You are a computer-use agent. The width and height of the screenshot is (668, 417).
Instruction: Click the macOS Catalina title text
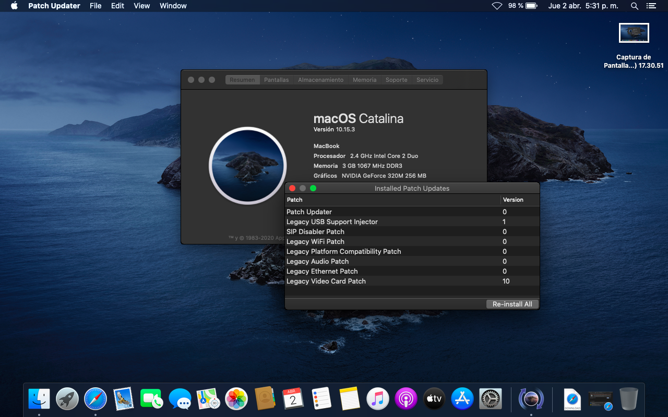(359, 118)
